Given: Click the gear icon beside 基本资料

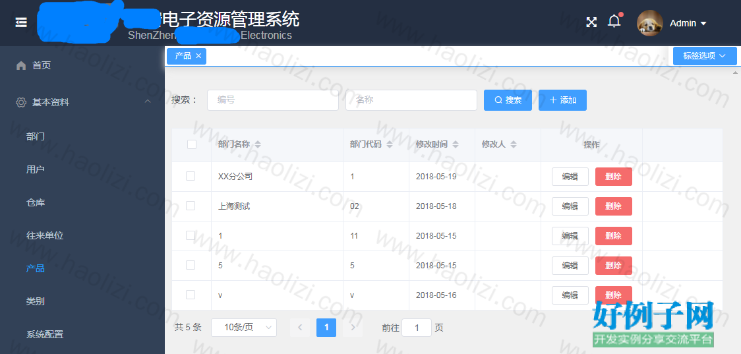Looking at the screenshot, I should (x=21, y=102).
